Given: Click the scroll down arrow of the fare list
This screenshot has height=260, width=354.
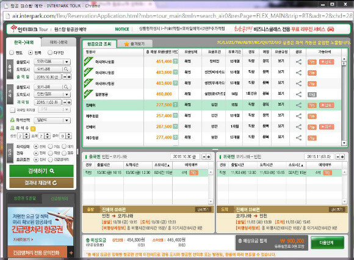Looking at the screenshot, I should tap(344, 143).
